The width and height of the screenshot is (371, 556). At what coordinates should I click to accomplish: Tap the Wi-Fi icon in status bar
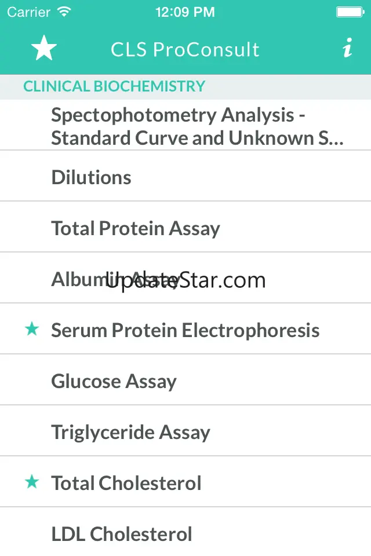click(64, 12)
